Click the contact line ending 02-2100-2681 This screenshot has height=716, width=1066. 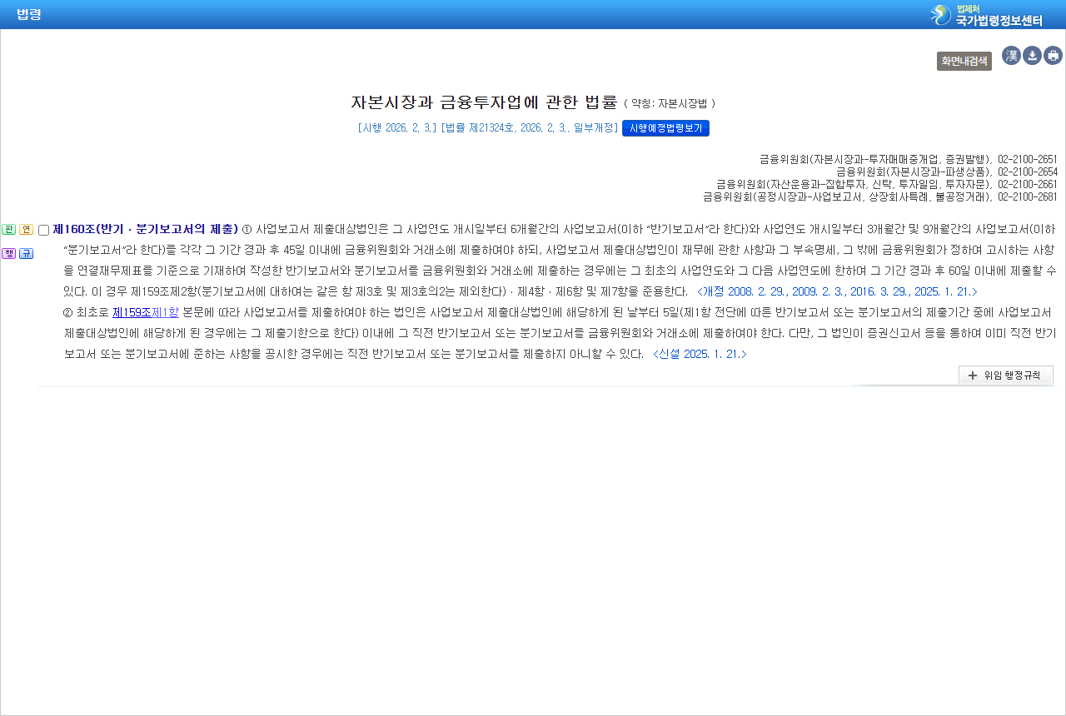880,197
